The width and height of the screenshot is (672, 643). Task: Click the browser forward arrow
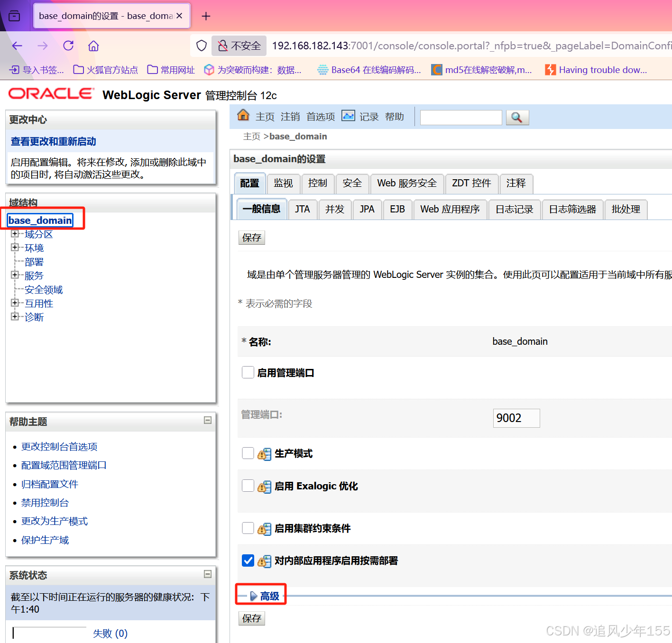[x=43, y=46]
